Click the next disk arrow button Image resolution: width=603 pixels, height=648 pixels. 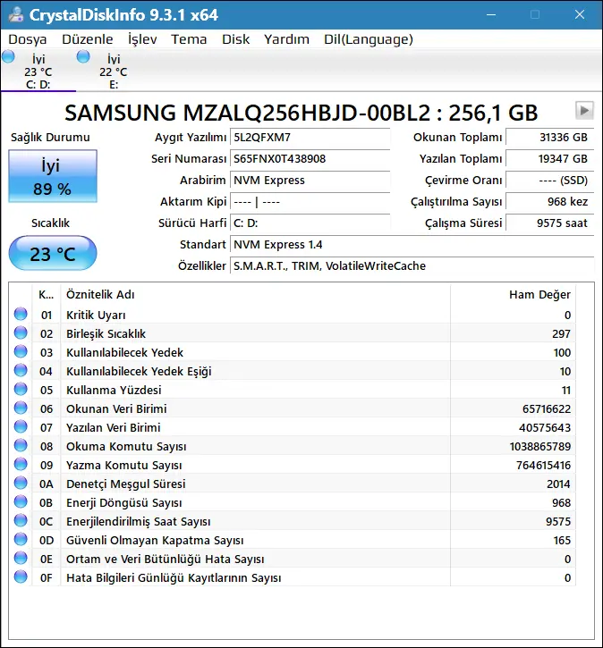584,110
